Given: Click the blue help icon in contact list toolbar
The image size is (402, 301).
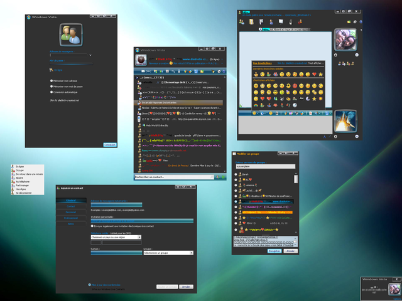Looking at the screenshot, I should 224,71.
